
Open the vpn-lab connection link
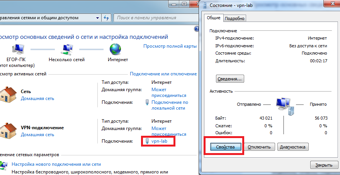pyautogui.click(x=159, y=141)
